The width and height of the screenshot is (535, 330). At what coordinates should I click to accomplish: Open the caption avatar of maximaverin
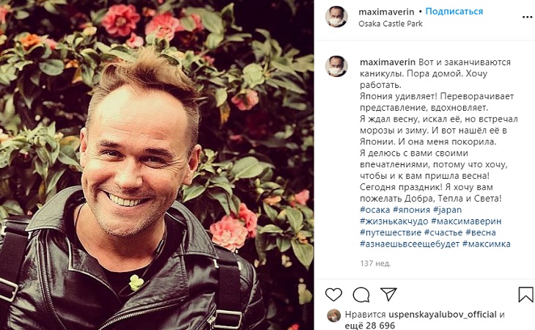(x=336, y=66)
